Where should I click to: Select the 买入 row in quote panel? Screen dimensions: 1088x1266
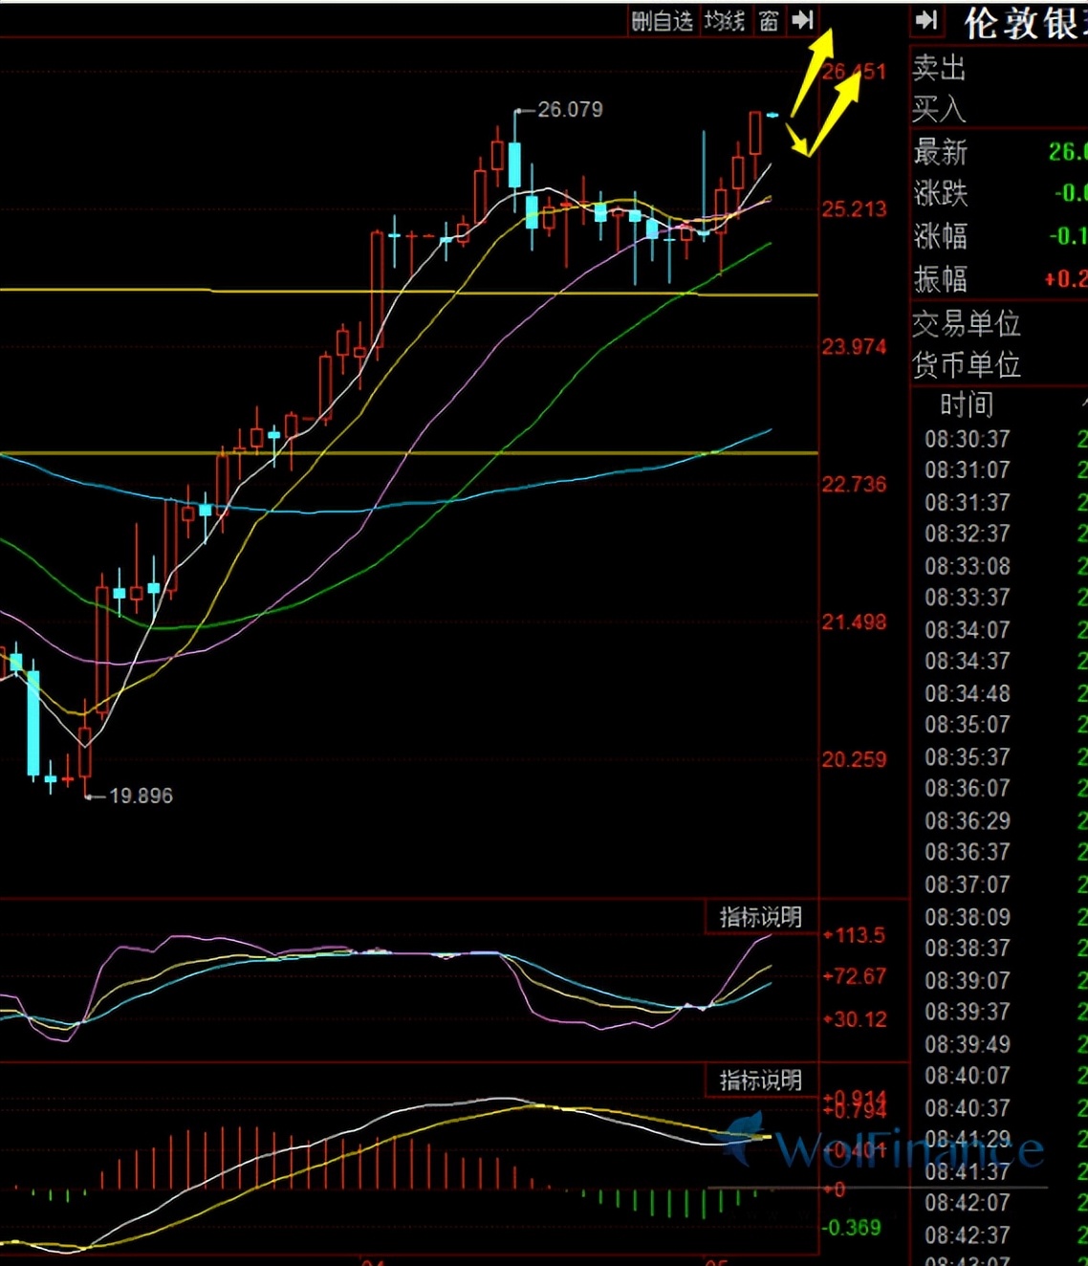[x=999, y=109]
